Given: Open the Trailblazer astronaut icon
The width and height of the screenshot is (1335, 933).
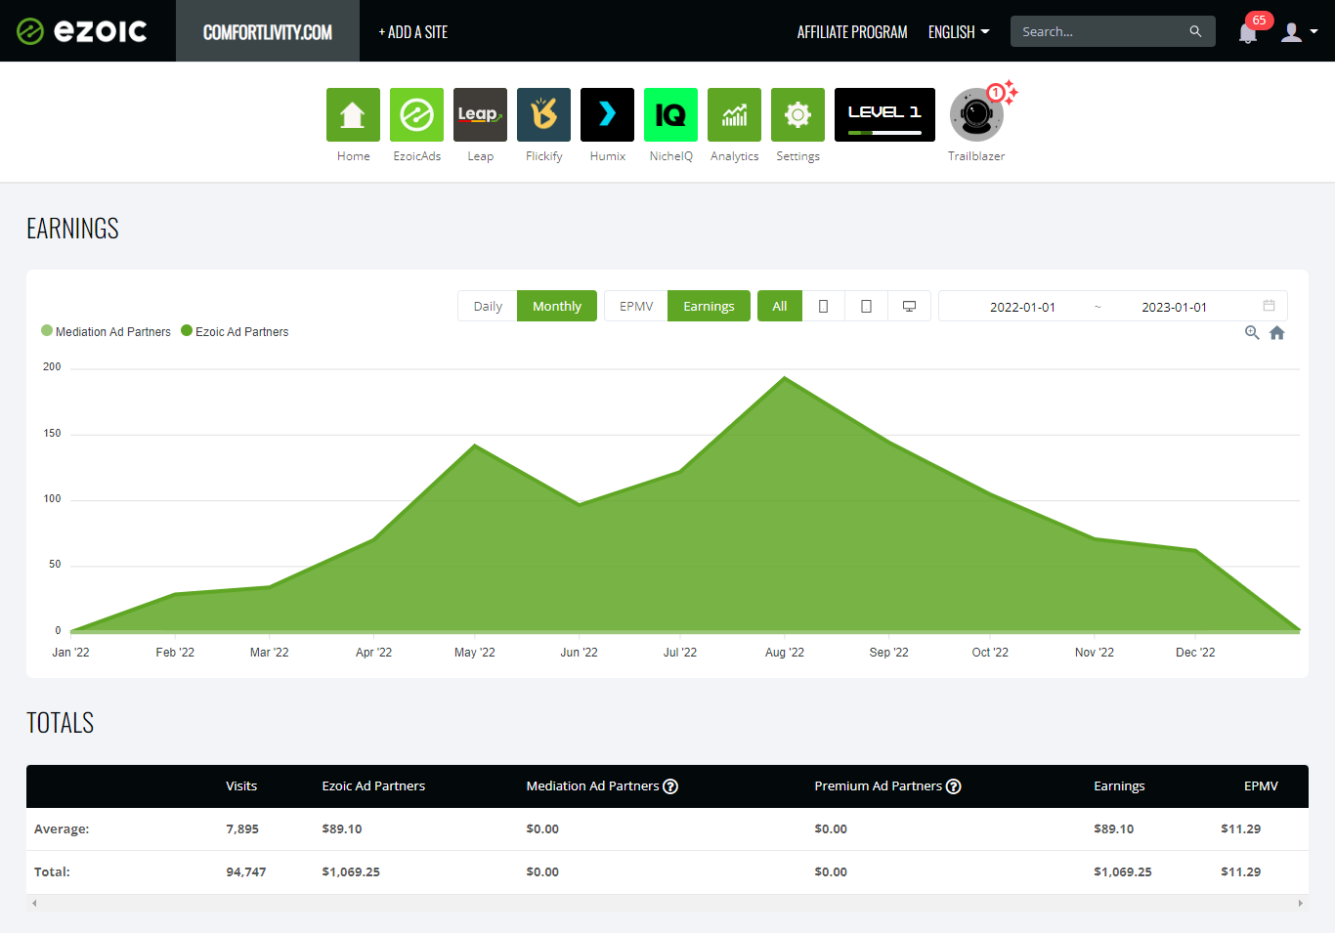Looking at the screenshot, I should (976, 114).
